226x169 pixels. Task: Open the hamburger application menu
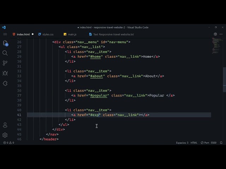pyautogui.click(x=5, y=34)
